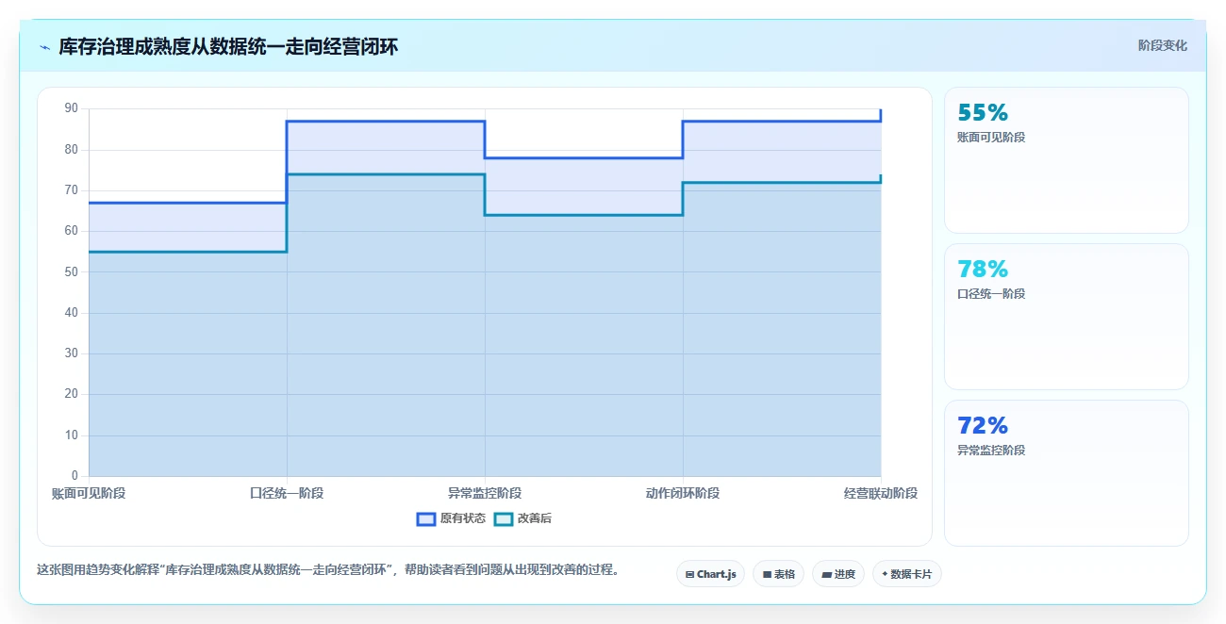The image size is (1226, 624).
Task: Click the 异常监控阶段 x-axis label
Action: 485,493
